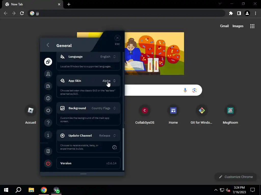Click the Google search box

click(163, 90)
